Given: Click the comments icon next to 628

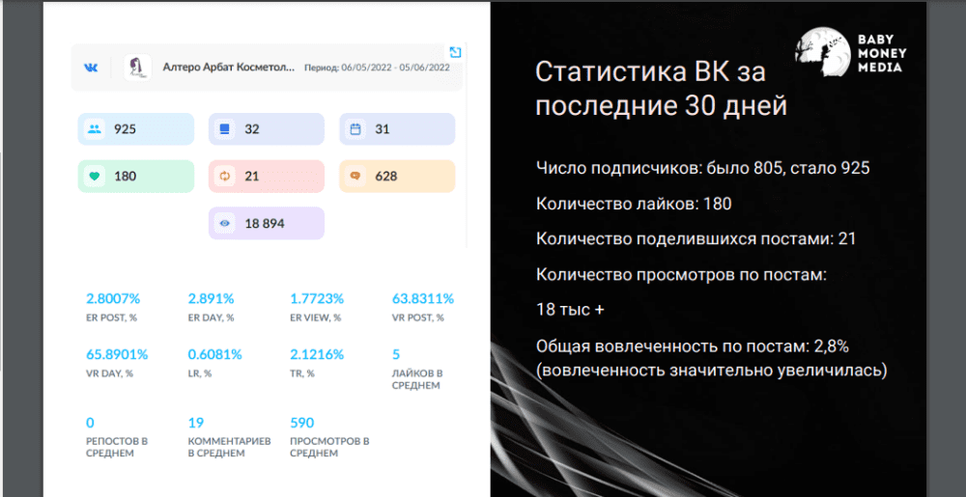Looking at the screenshot, I should click(x=355, y=177).
